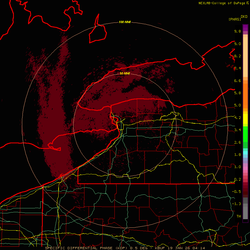Click the -1.3 value on the color scale
The height and width of the screenshot is (250, 250).
pos(236,204)
